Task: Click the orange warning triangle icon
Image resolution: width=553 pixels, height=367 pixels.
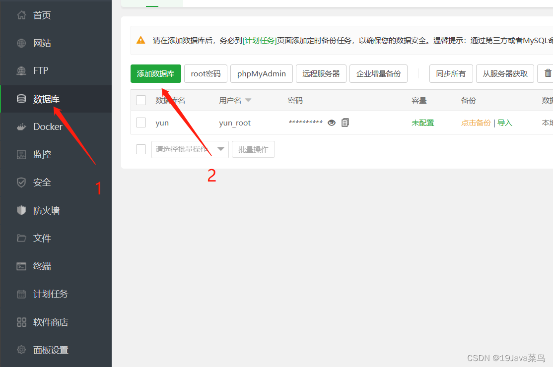Action: [140, 40]
